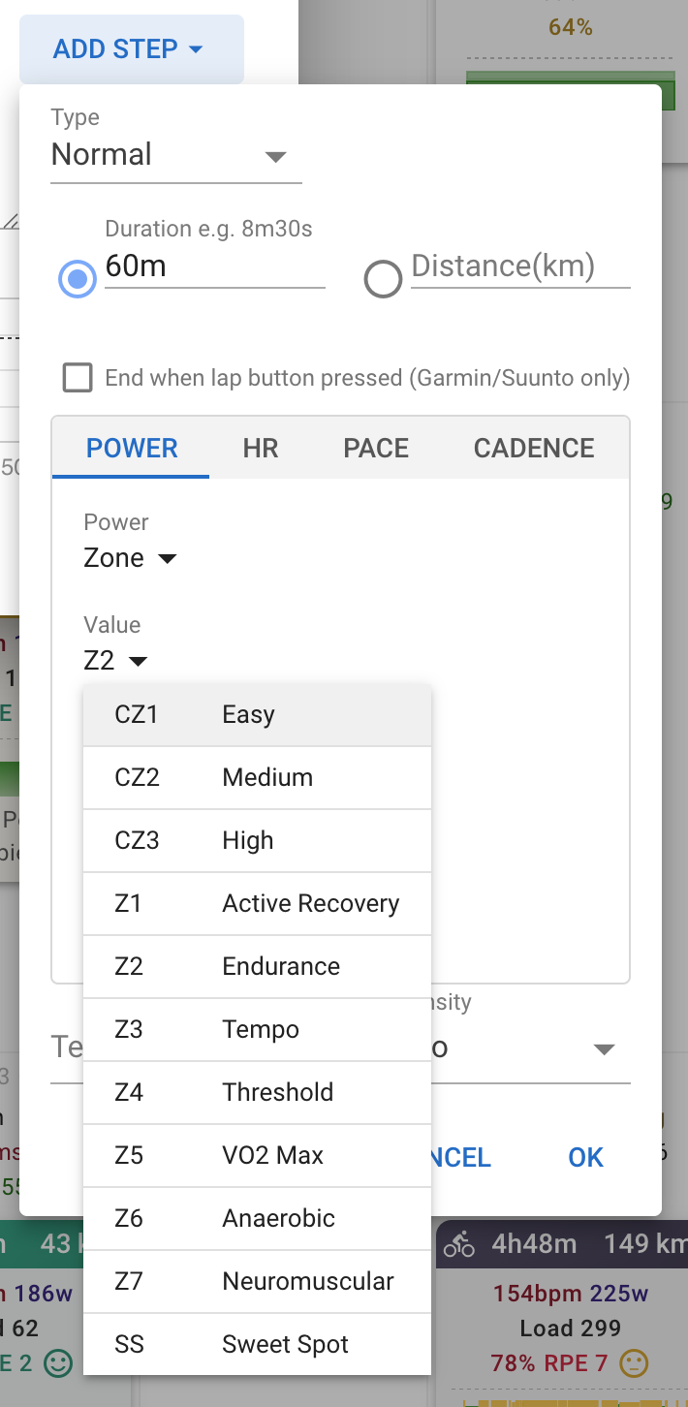
Task: Click the RPE 2 smiley face icon
Action: tap(59, 1364)
